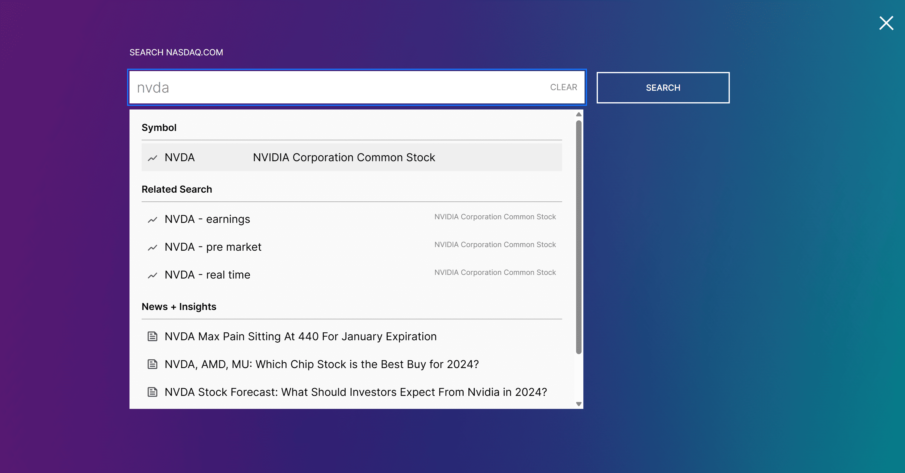Click the document icon beside the chip stock article
Image resolution: width=905 pixels, height=473 pixels.
(x=152, y=364)
